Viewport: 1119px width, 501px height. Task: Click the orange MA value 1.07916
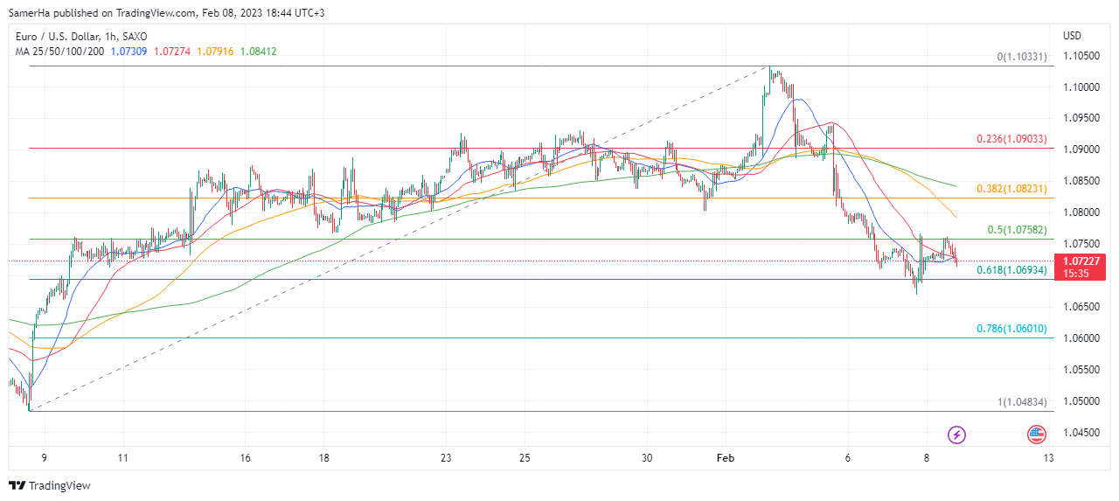point(214,52)
